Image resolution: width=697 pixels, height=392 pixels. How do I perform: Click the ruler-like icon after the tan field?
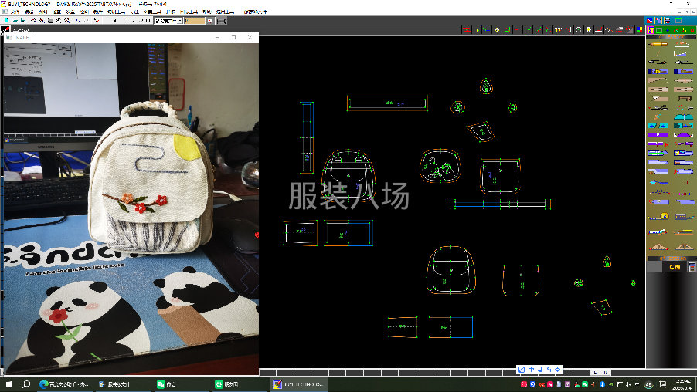[221, 20]
